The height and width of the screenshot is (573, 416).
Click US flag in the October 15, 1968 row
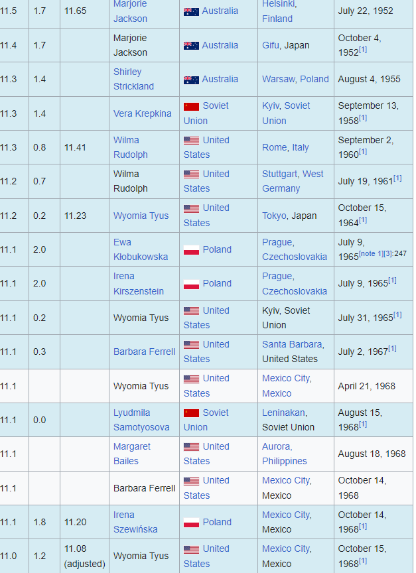tap(191, 549)
